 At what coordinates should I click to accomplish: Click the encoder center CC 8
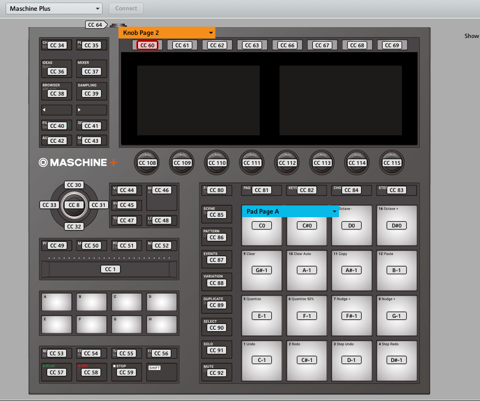[74, 205]
